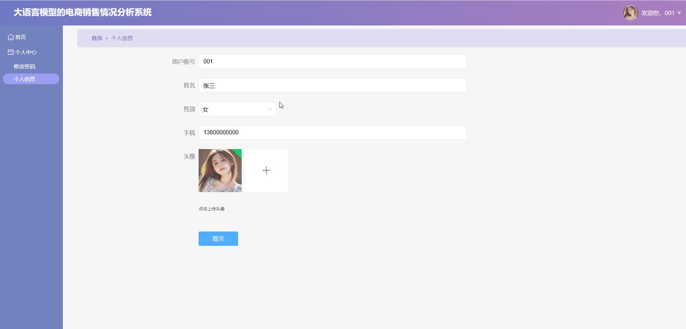Select 个人信息 in the sidebar

pyautogui.click(x=31, y=79)
